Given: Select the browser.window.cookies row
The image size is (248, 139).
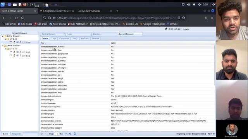Looking at the screenshot, I should [127, 121].
